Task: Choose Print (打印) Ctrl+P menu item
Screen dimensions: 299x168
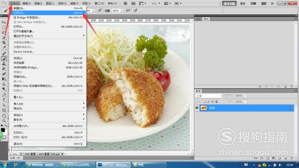Action: point(48,133)
